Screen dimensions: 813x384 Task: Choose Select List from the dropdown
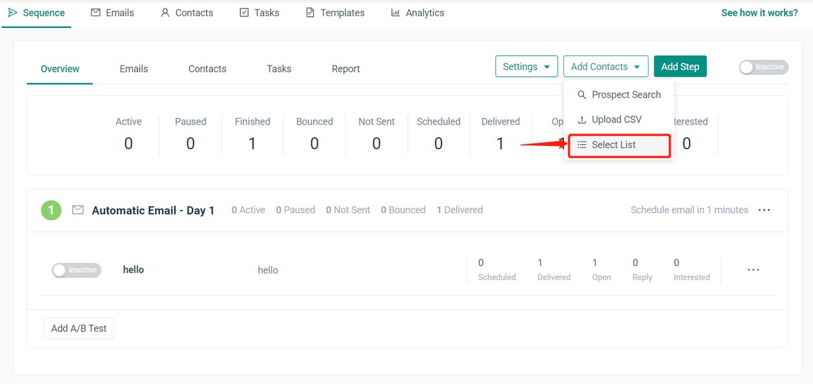coord(614,145)
